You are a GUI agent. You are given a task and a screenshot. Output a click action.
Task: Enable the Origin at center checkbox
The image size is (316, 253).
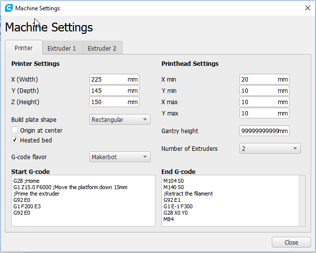pos(15,130)
